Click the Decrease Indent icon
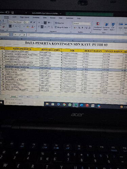Viewport: 127px width, 169px height. [49, 27]
